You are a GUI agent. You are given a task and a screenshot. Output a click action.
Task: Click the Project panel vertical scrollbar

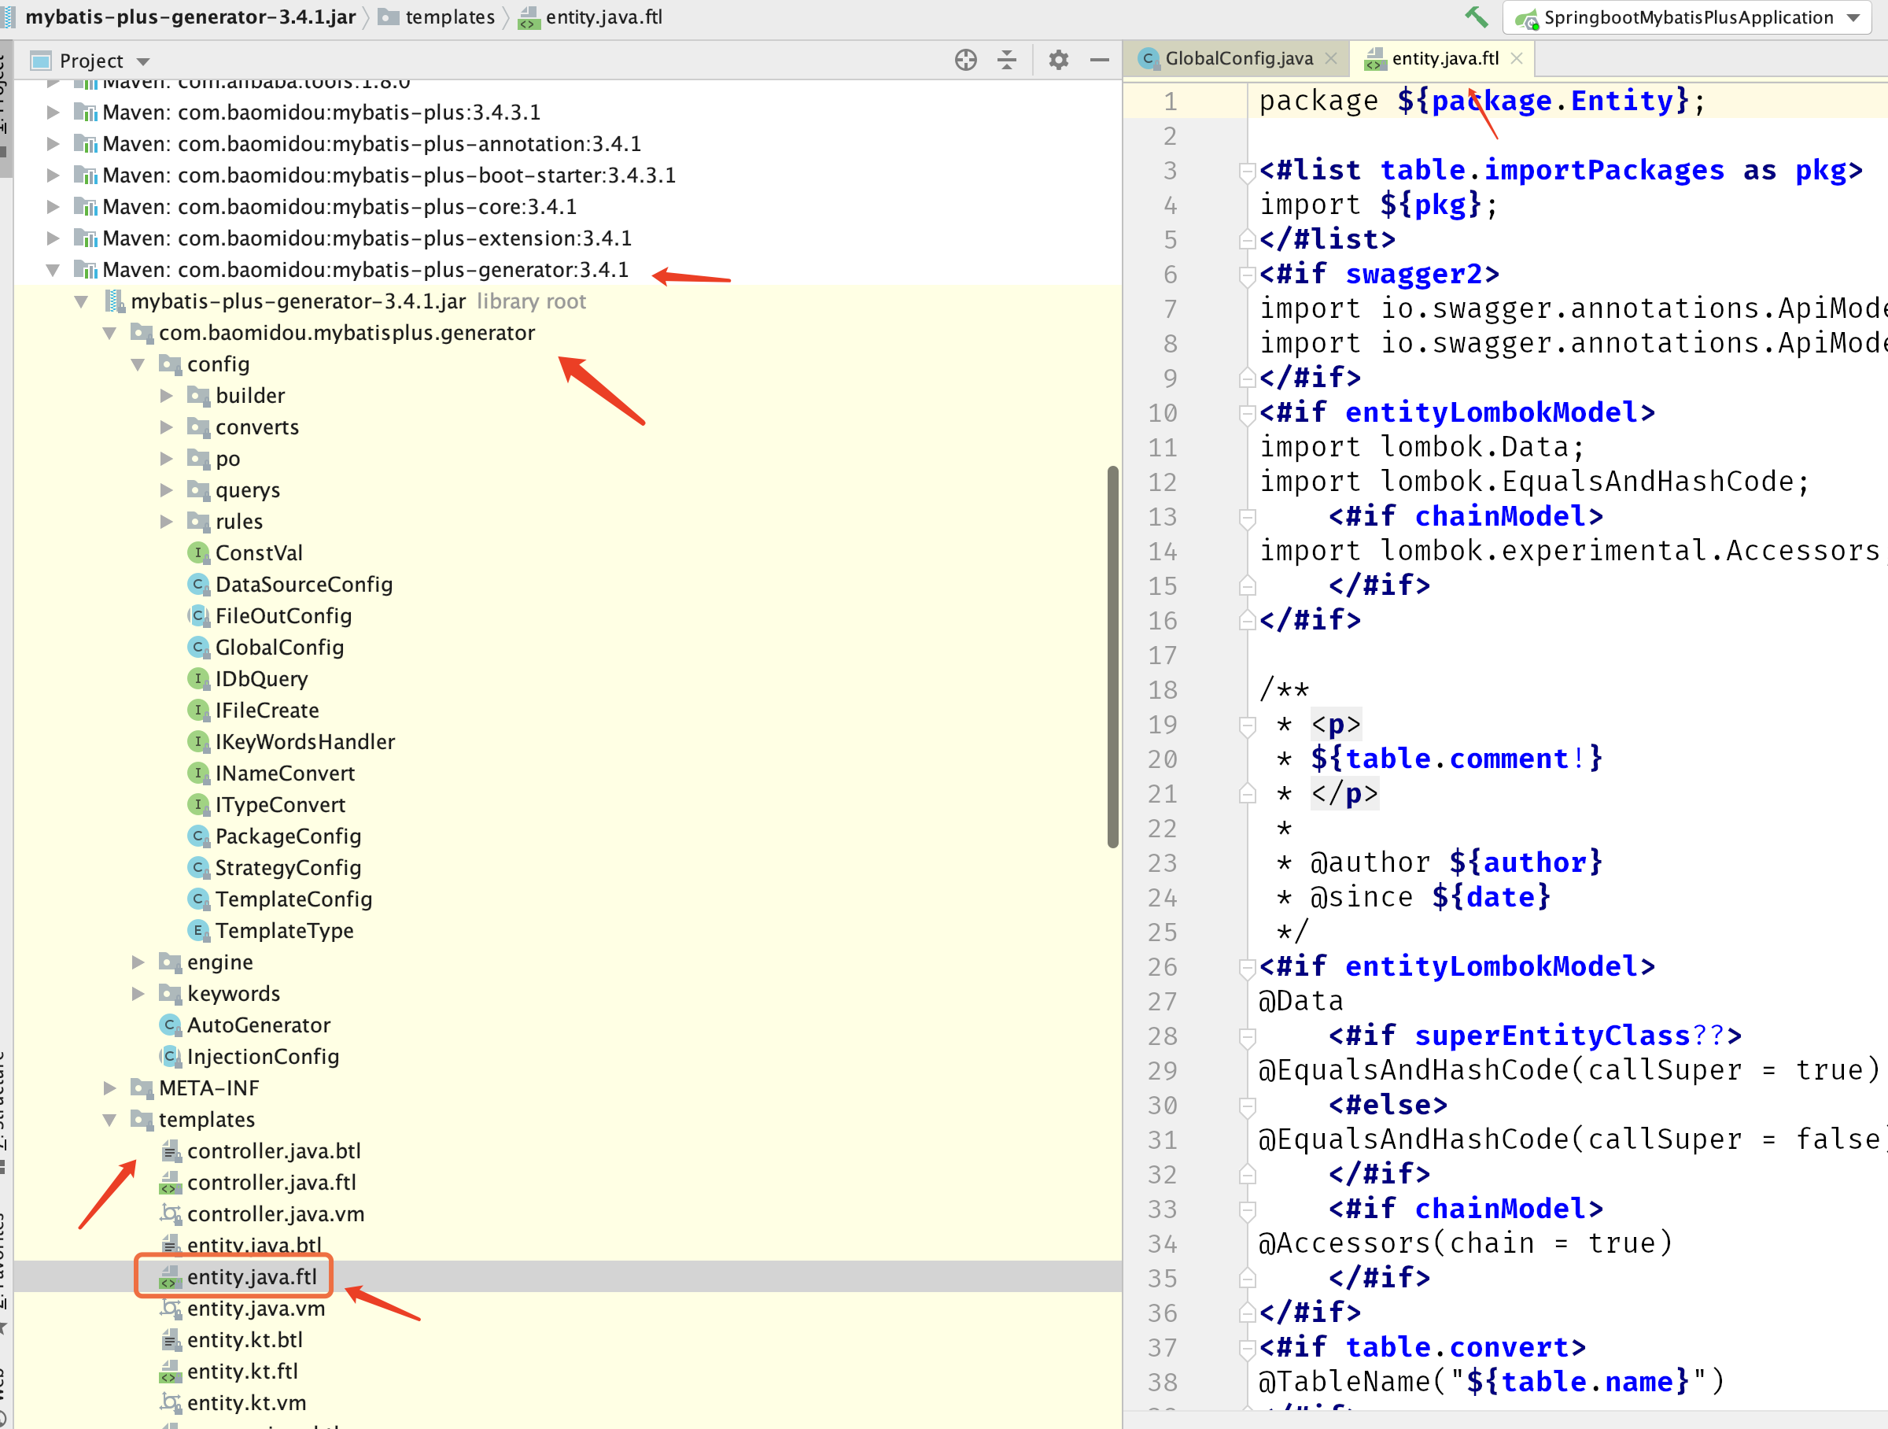click(1112, 656)
